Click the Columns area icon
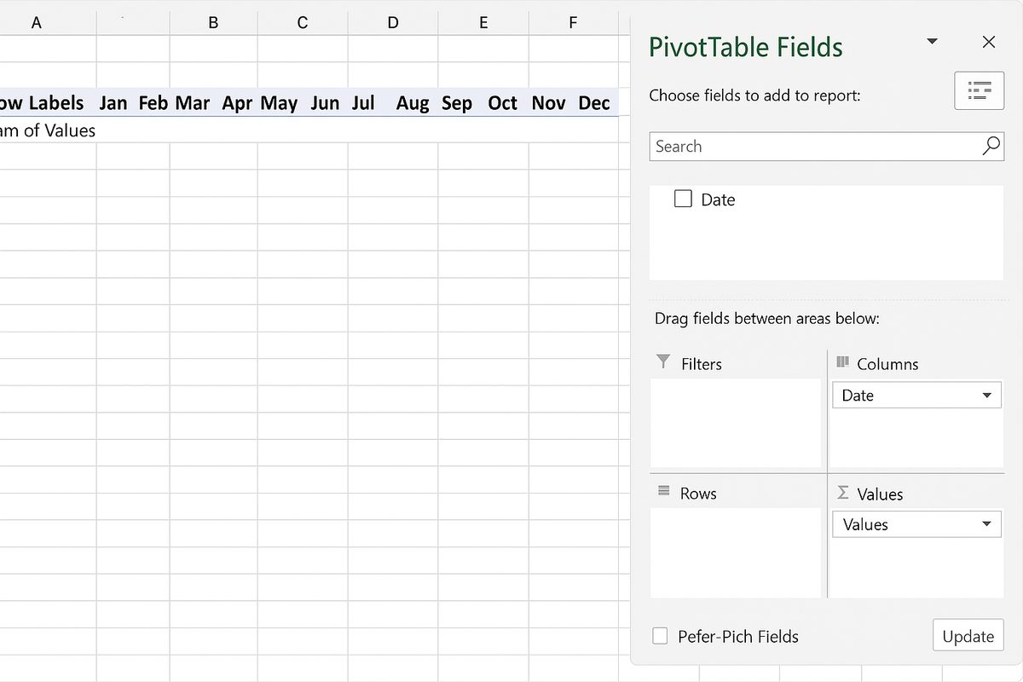Viewport: 1023px width, 682px height. 842,362
